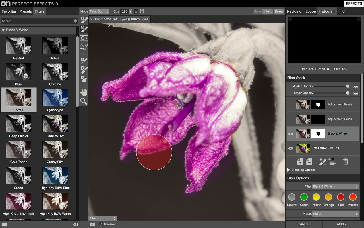The image size is (364, 228).
Task: Select the blur mask tool
Action: click(x=84, y=70)
